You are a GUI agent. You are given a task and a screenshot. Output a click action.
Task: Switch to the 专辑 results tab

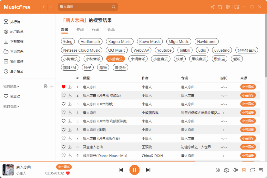tap(80, 30)
